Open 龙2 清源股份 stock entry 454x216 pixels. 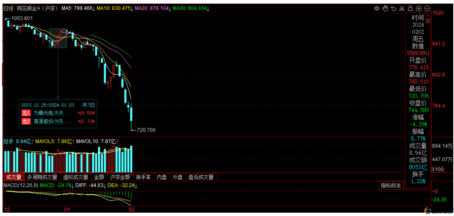coord(58,121)
